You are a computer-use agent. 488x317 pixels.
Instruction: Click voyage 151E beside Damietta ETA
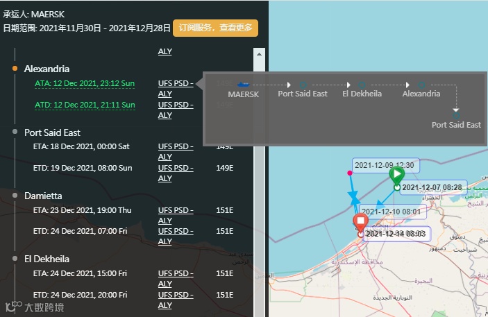click(225, 210)
